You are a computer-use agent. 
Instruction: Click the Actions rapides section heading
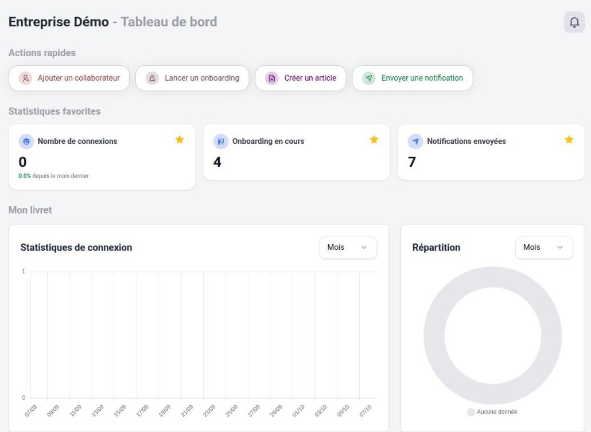42,53
